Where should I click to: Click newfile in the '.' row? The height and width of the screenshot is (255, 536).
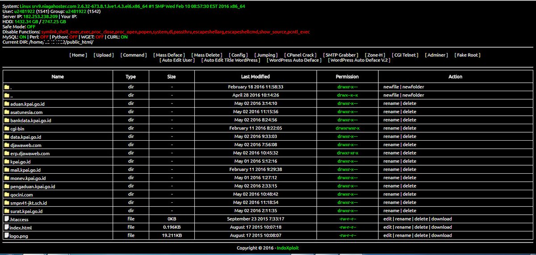point(391,87)
